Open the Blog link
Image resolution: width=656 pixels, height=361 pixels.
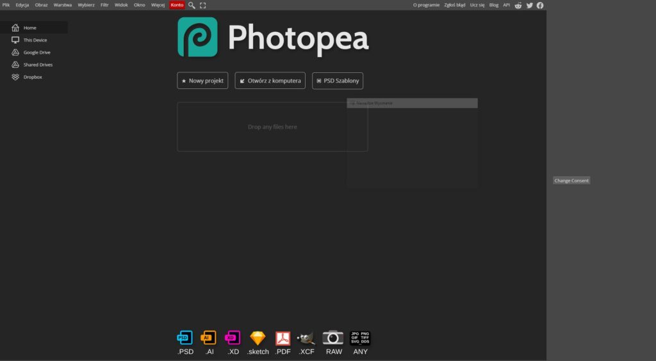494,5
